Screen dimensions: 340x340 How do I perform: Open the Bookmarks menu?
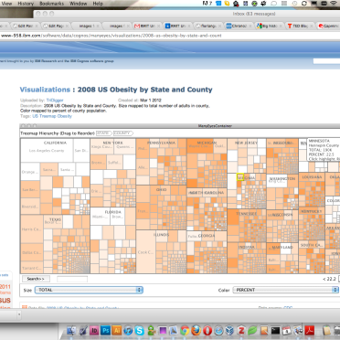coord(51,4)
